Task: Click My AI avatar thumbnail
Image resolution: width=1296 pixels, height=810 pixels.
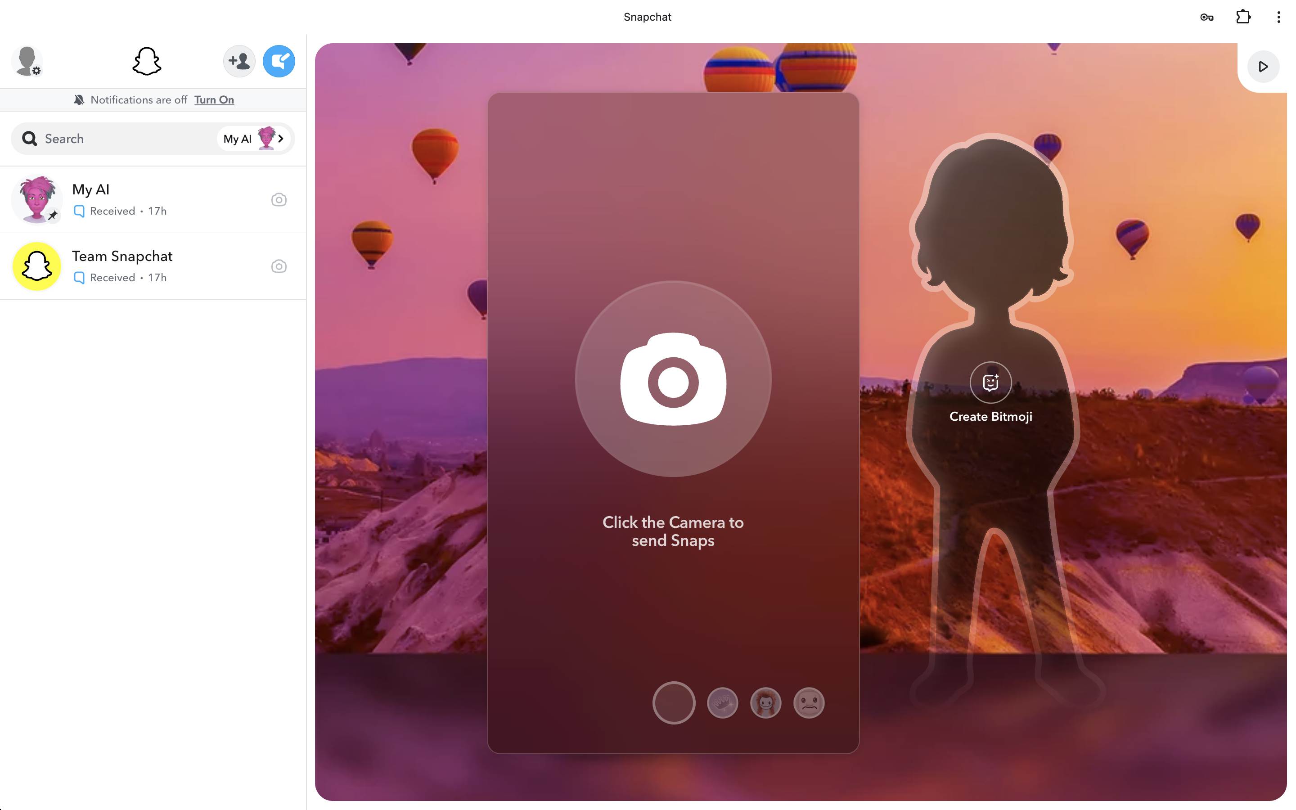Action: point(36,200)
